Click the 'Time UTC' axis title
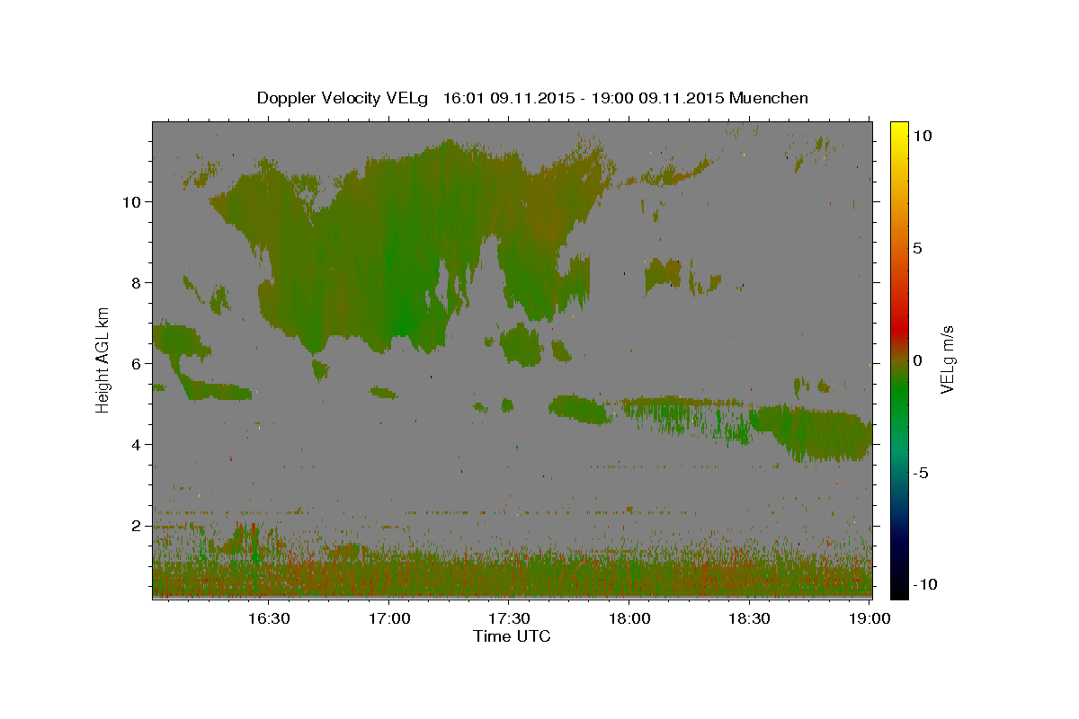This screenshot has width=1079, height=719. (x=512, y=636)
